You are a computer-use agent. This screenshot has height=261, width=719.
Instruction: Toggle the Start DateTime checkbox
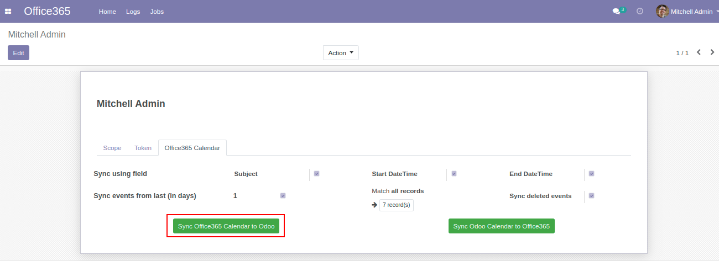click(454, 174)
